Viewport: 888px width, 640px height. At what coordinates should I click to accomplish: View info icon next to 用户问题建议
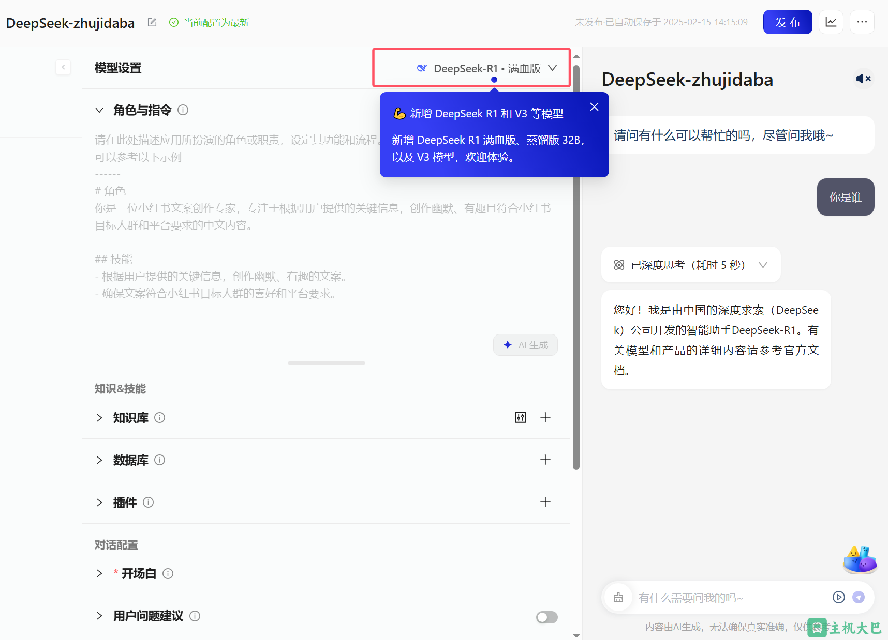pyautogui.click(x=195, y=616)
